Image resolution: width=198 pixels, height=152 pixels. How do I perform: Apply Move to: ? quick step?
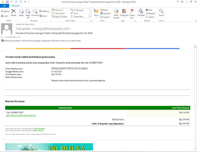[x=58, y=10]
